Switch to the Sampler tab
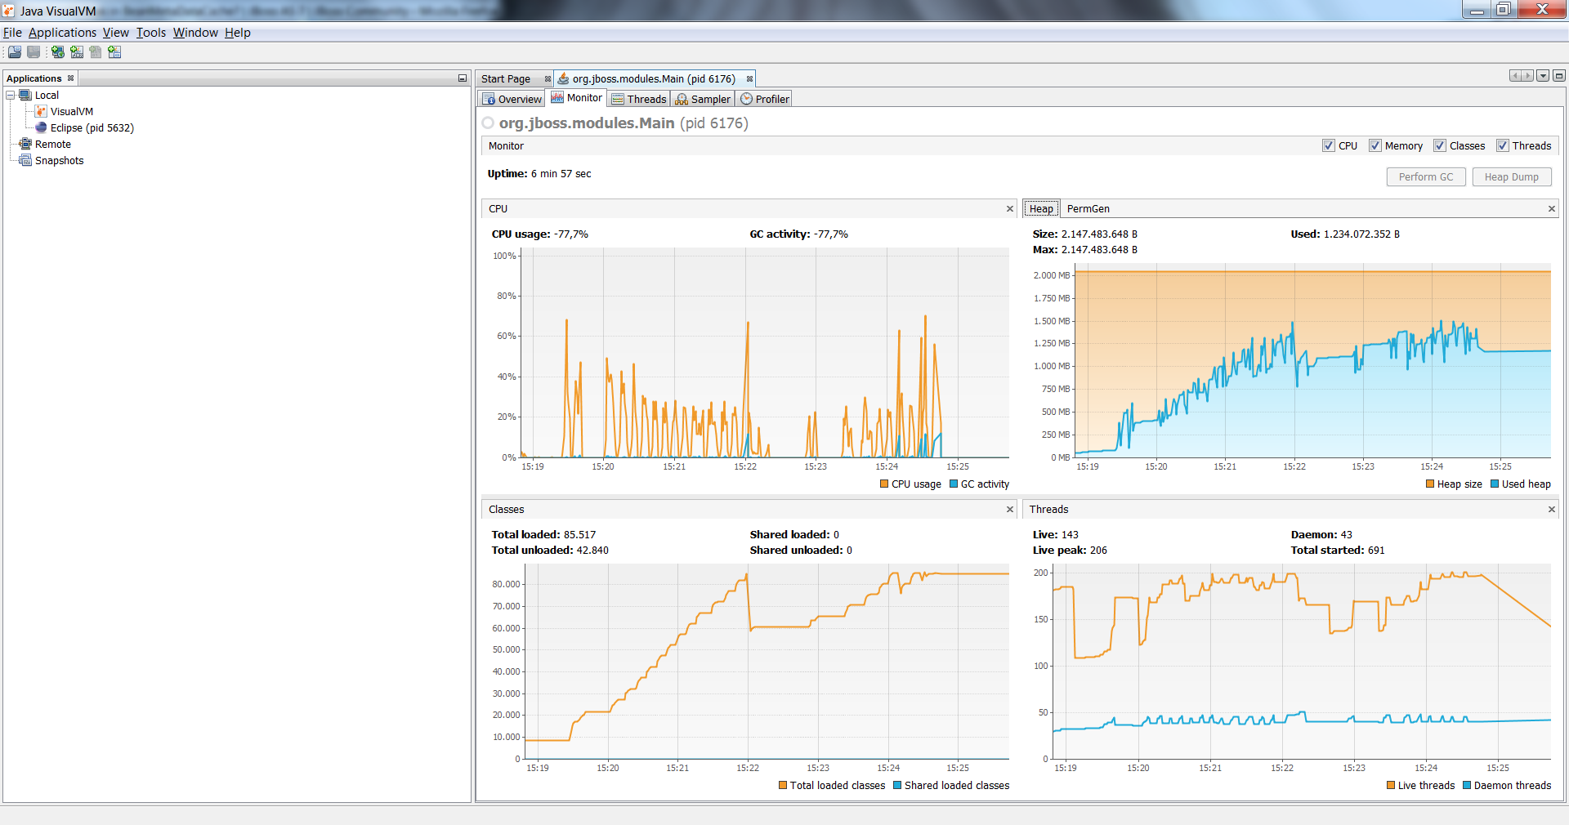 703,99
